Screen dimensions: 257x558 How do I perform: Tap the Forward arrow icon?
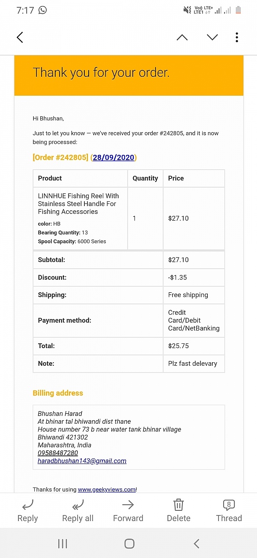pyautogui.click(x=128, y=504)
